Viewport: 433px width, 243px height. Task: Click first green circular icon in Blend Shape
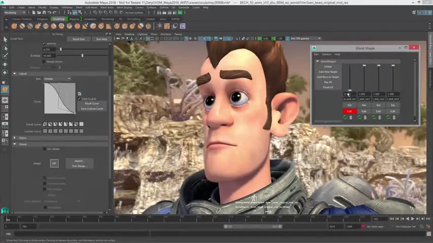point(345,117)
